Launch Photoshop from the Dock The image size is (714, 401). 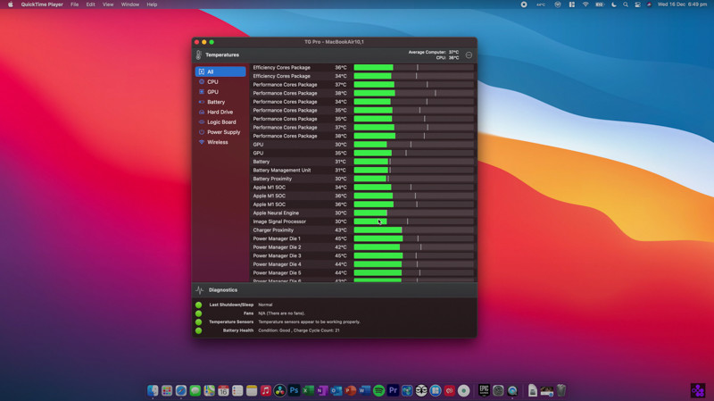tap(294, 390)
